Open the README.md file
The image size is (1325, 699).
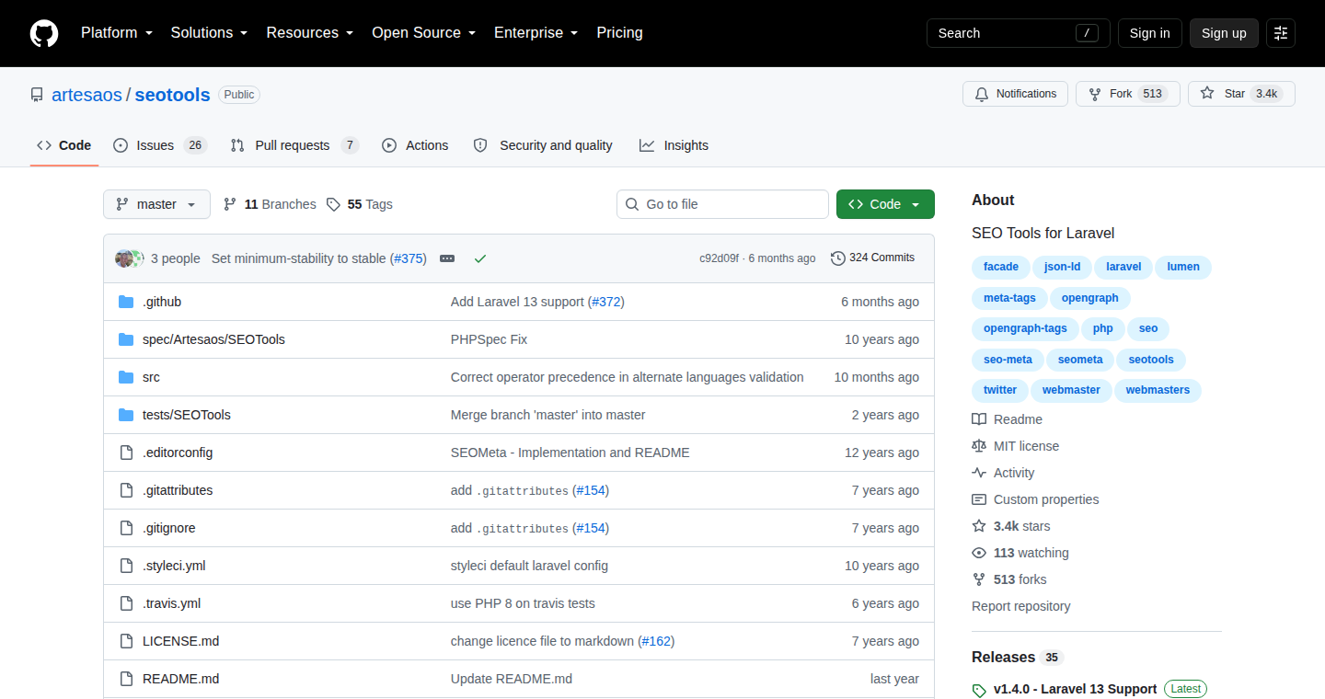tap(180, 679)
